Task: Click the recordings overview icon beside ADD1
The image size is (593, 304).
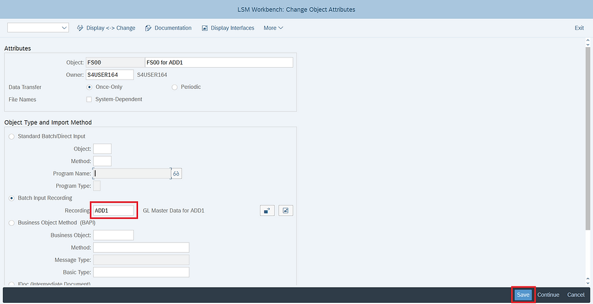Action: (x=267, y=211)
